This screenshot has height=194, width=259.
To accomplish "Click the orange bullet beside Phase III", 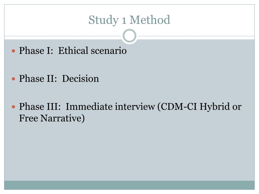I will click(14, 107).
